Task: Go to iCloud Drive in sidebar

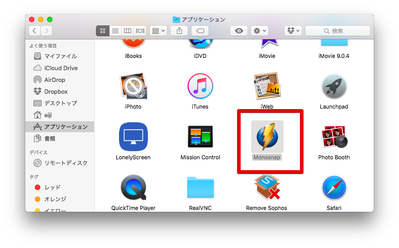Action: tap(61, 68)
